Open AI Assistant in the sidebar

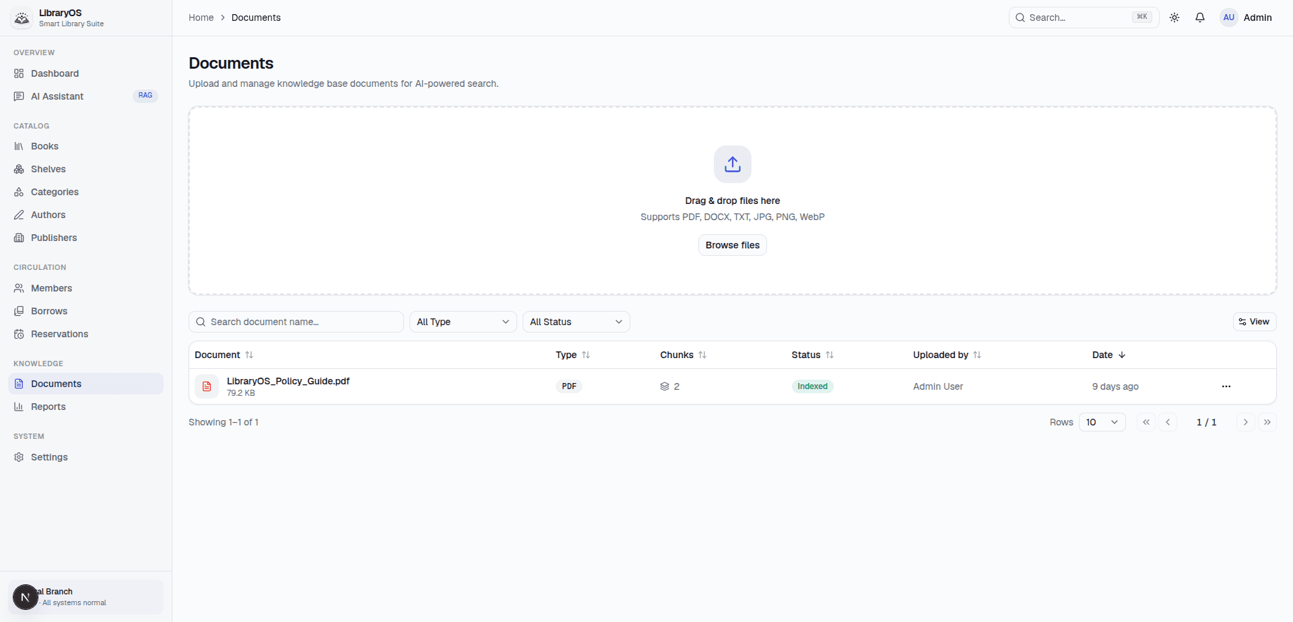click(x=86, y=96)
